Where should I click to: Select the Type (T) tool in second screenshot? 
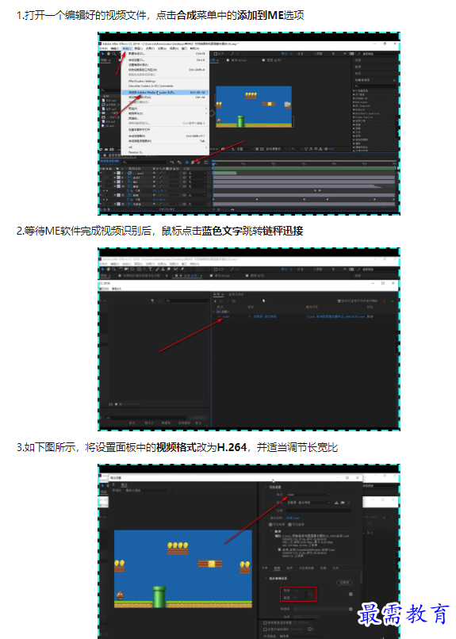coord(151,269)
